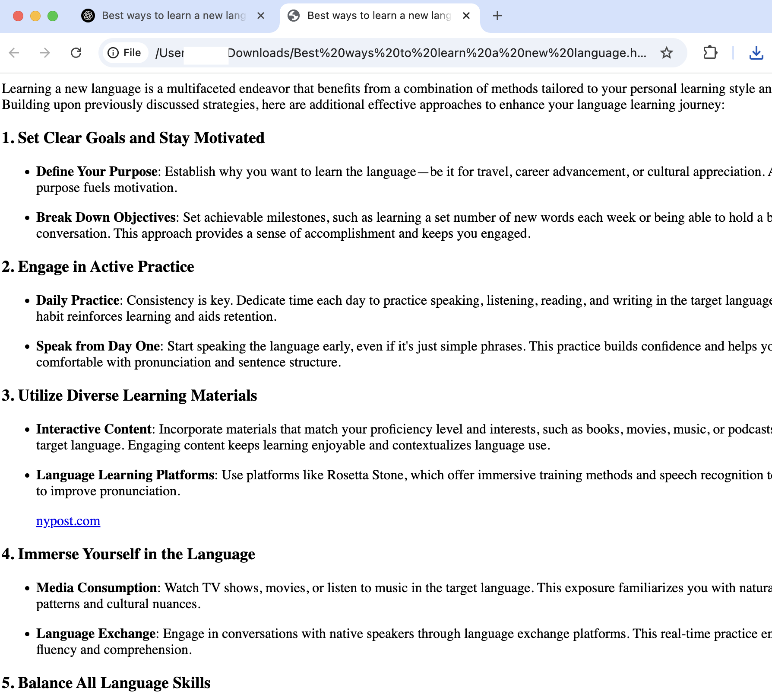The height and width of the screenshot is (695, 772).
Task: Click the green fullscreen window button
Action: 53,16
